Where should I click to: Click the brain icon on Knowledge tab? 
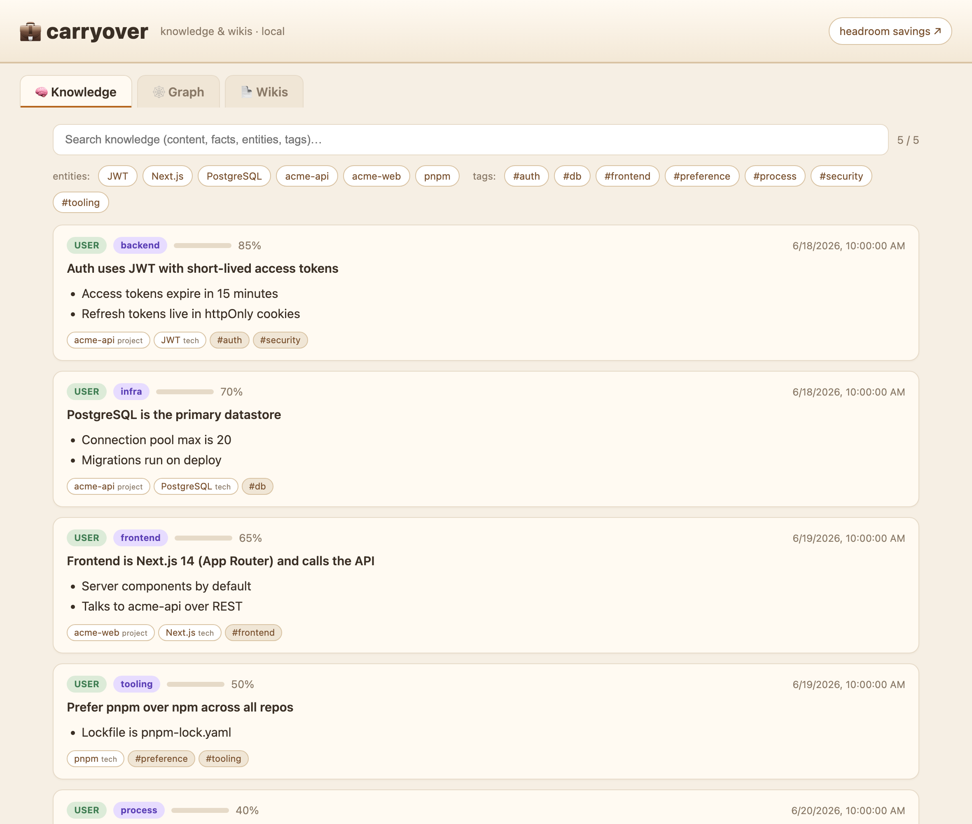click(x=41, y=92)
